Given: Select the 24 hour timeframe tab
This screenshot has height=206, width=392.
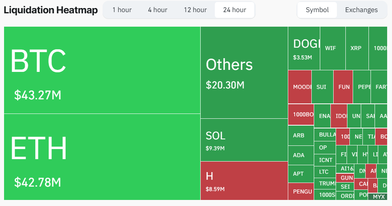Looking at the screenshot, I should pos(234,10).
